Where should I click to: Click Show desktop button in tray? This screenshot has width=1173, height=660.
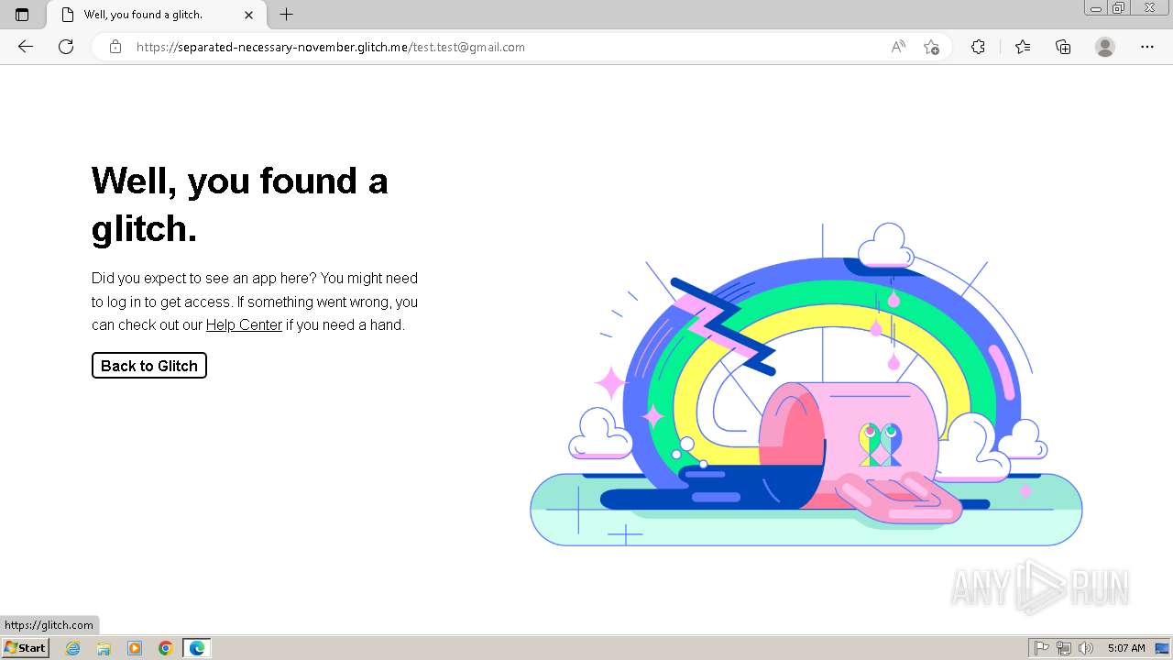click(1162, 648)
